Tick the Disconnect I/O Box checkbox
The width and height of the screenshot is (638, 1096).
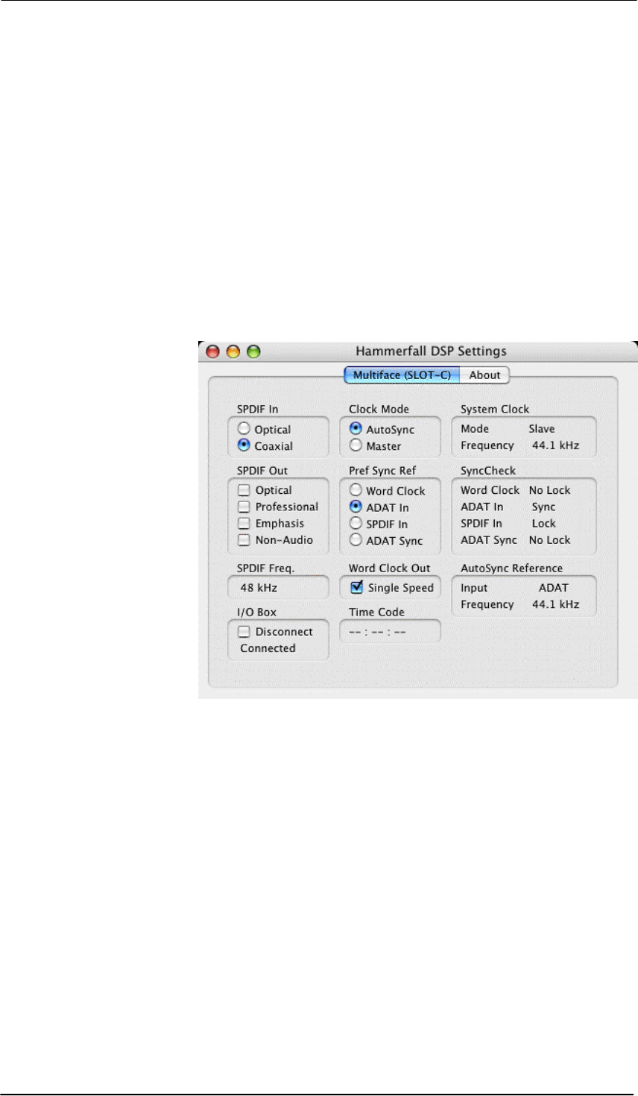(x=244, y=632)
